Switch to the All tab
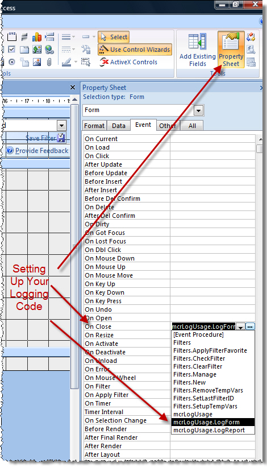 (x=192, y=126)
